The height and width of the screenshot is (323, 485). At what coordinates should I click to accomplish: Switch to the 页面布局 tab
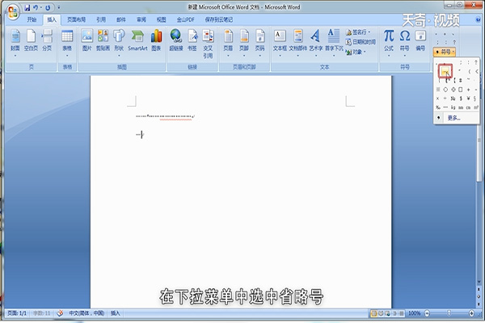pos(78,18)
